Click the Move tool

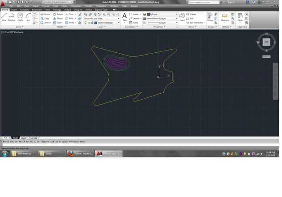click(x=45, y=14)
